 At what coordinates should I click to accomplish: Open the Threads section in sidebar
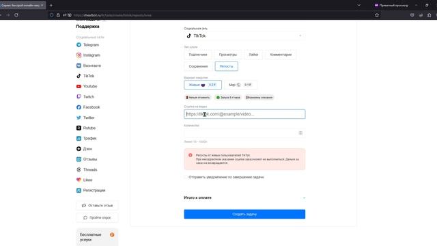pos(87,169)
